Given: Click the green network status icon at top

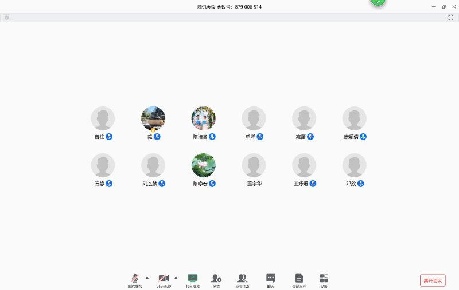Looking at the screenshot, I should pos(378,2).
